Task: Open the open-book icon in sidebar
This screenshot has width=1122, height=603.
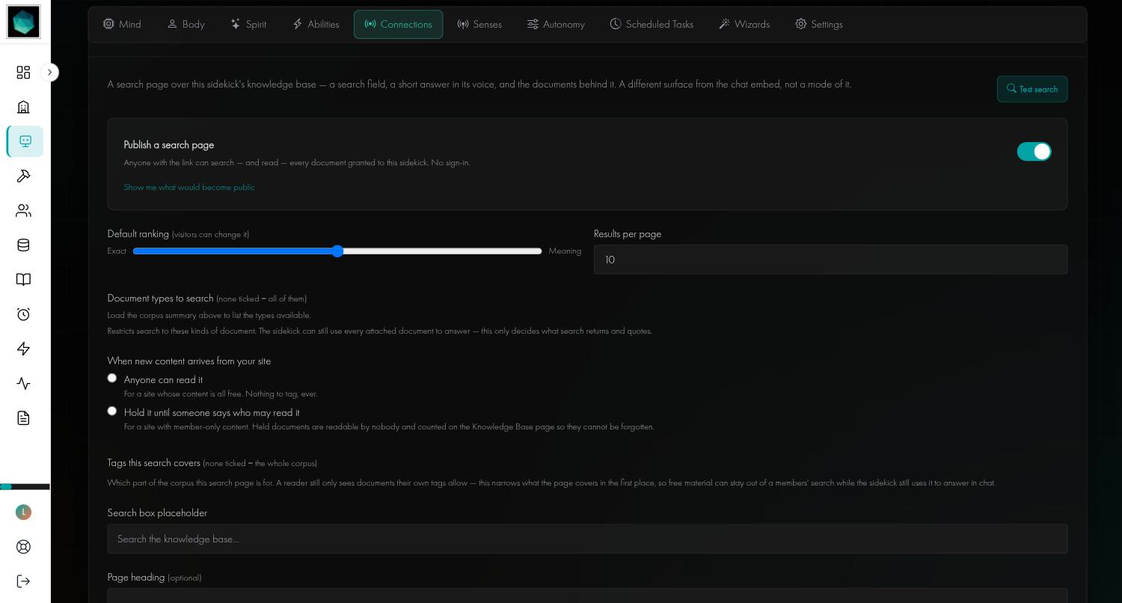Action: (x=23, y=280)
